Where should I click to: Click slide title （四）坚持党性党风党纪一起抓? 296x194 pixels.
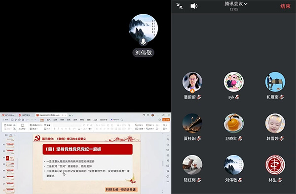pyautogui.click(x=73, y=149)
